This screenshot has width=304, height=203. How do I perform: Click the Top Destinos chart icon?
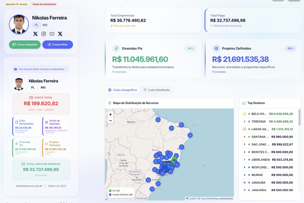coord(244,103)
